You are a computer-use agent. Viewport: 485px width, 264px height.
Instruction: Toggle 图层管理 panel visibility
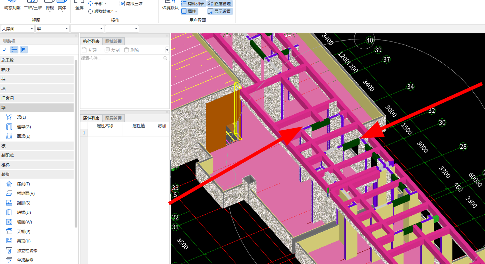click(x=219, y=3)
